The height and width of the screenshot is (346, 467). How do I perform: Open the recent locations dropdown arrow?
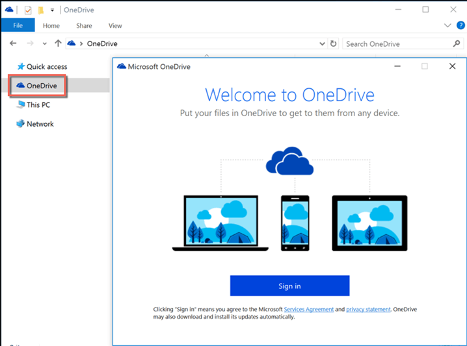(44, 43)
